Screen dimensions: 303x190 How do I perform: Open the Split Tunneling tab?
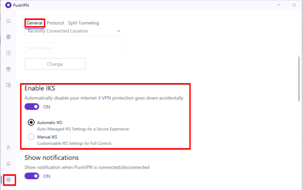83,23
